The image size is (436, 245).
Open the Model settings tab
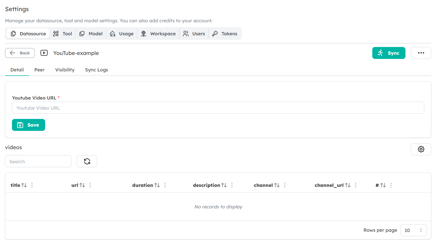point(91,34)
